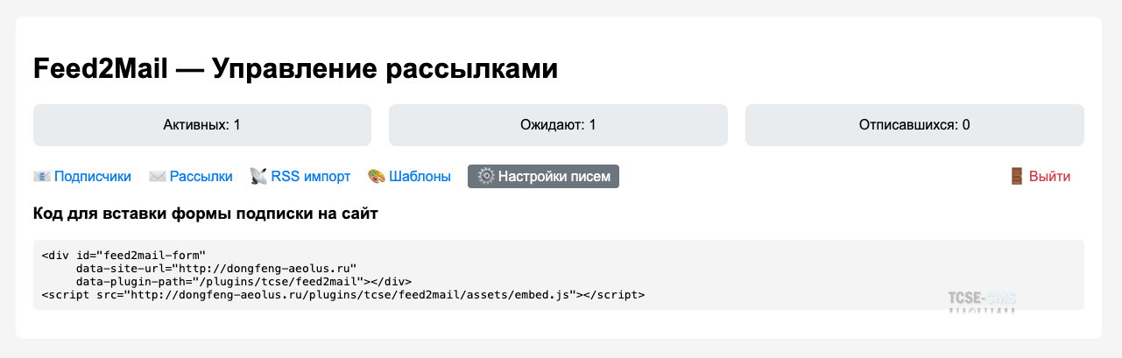Click the data-site-url line in the embed code

click(x=215, y=268)
